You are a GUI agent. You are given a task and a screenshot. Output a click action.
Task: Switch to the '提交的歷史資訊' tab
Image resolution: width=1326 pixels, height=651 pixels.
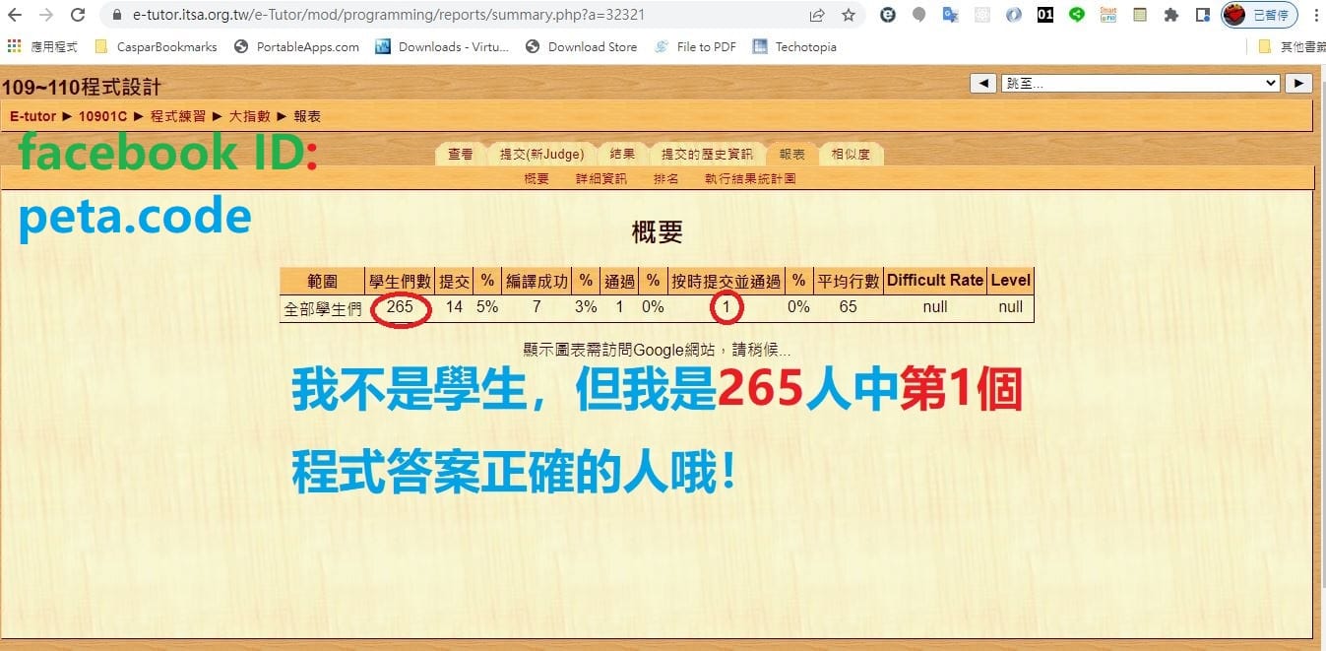click(x=707, y=155)
